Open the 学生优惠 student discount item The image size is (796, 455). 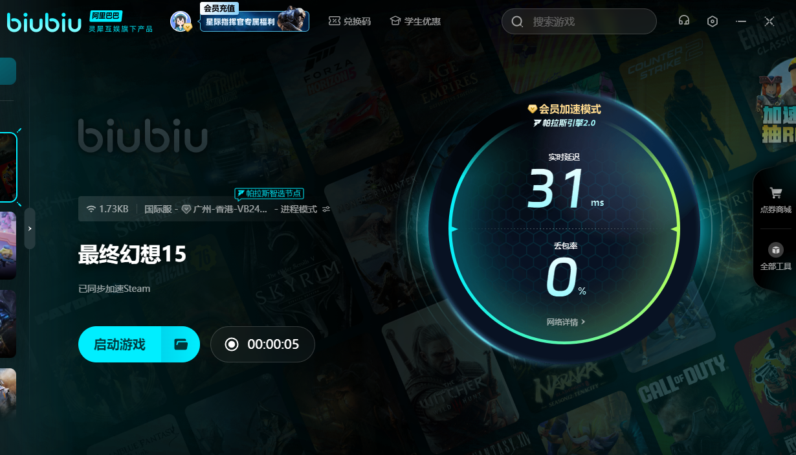[415, 21]
